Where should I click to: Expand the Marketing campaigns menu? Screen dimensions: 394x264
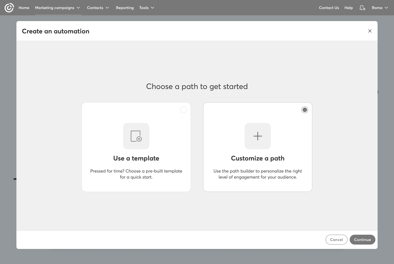coord(57,8)
